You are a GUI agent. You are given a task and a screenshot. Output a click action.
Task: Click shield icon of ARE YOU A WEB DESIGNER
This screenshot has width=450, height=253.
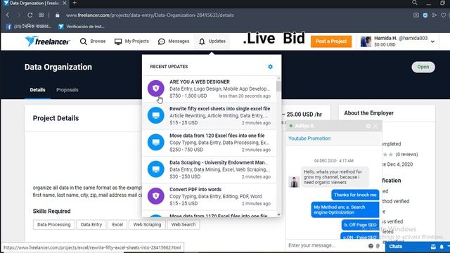[156, 88]
